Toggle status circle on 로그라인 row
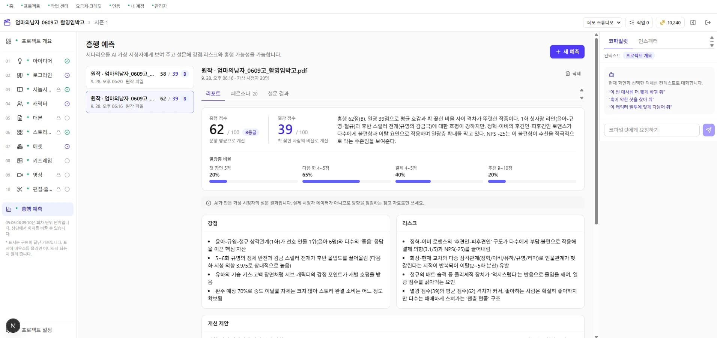Screen dimensions: 717x338 [x=67, y=75]
